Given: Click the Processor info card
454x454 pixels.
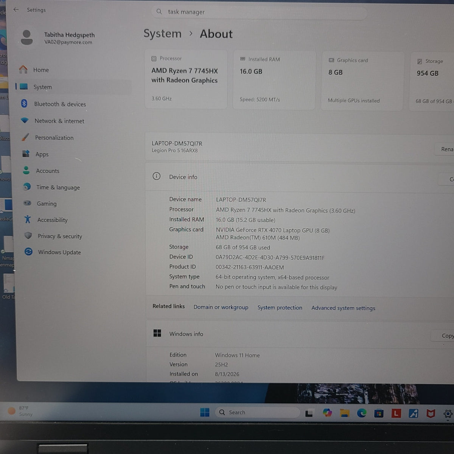Looking at the screenshot, I should click(x=186, y=79).
